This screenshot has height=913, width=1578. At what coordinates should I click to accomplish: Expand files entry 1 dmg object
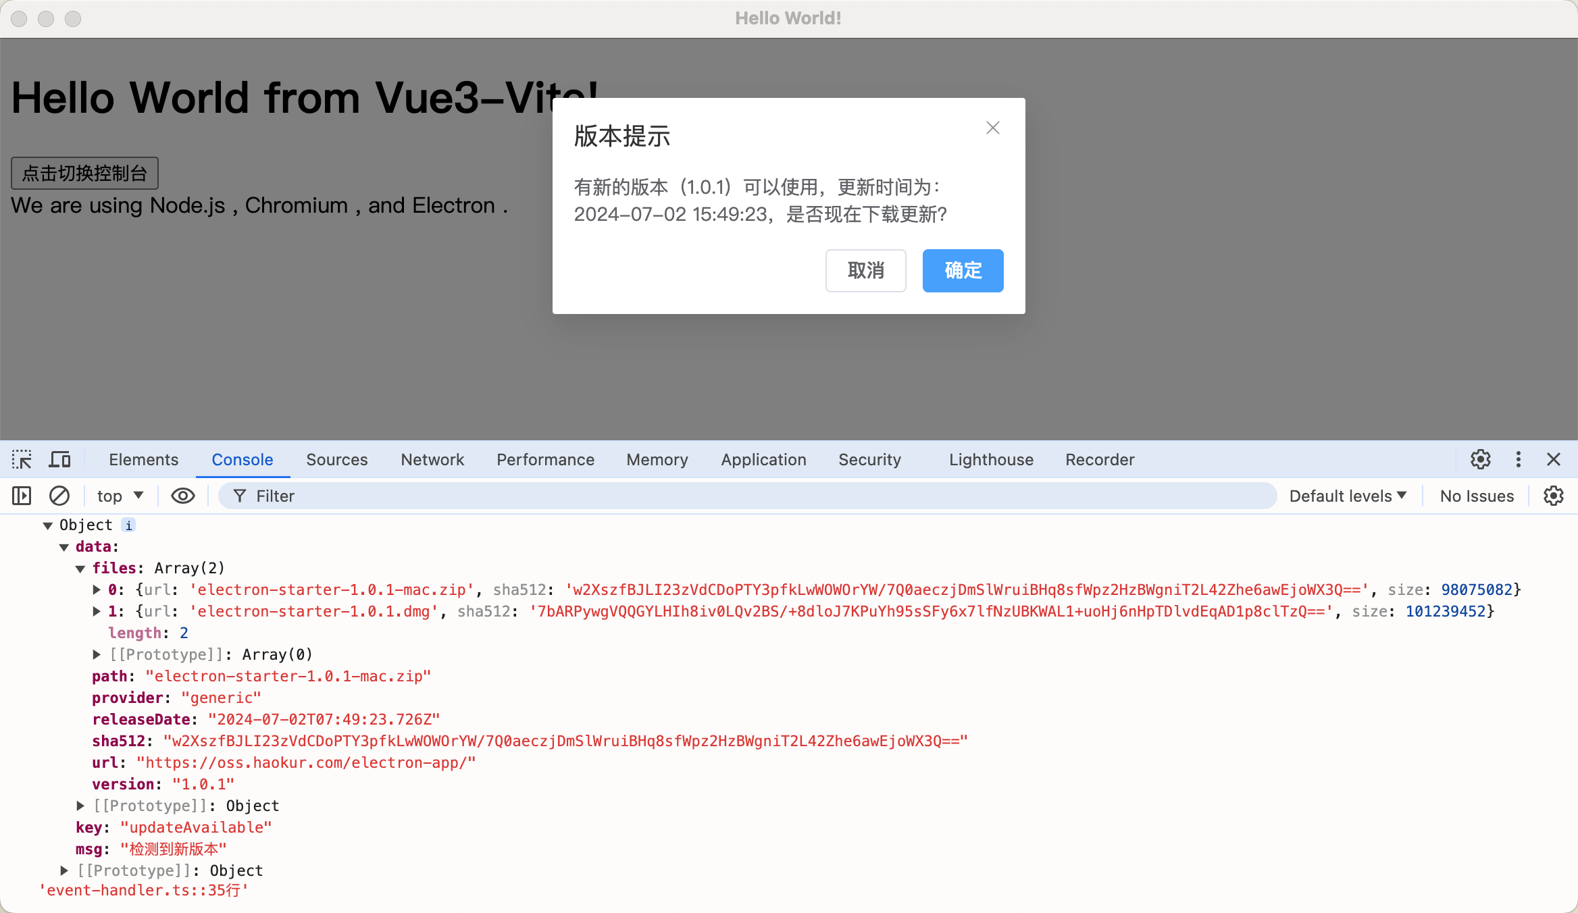pos(97,611)
